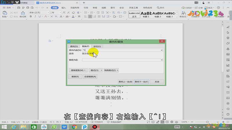The height and width of the screenshot is (130, 232).
Task: Select the Format Painter brush icon
Action: (x=23, y=13)
